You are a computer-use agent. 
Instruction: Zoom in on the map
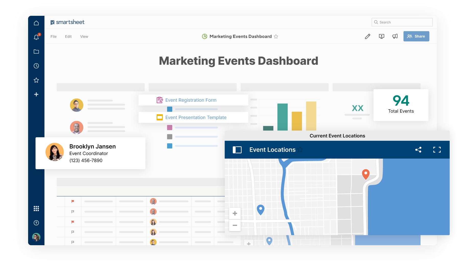pos(235,214)
